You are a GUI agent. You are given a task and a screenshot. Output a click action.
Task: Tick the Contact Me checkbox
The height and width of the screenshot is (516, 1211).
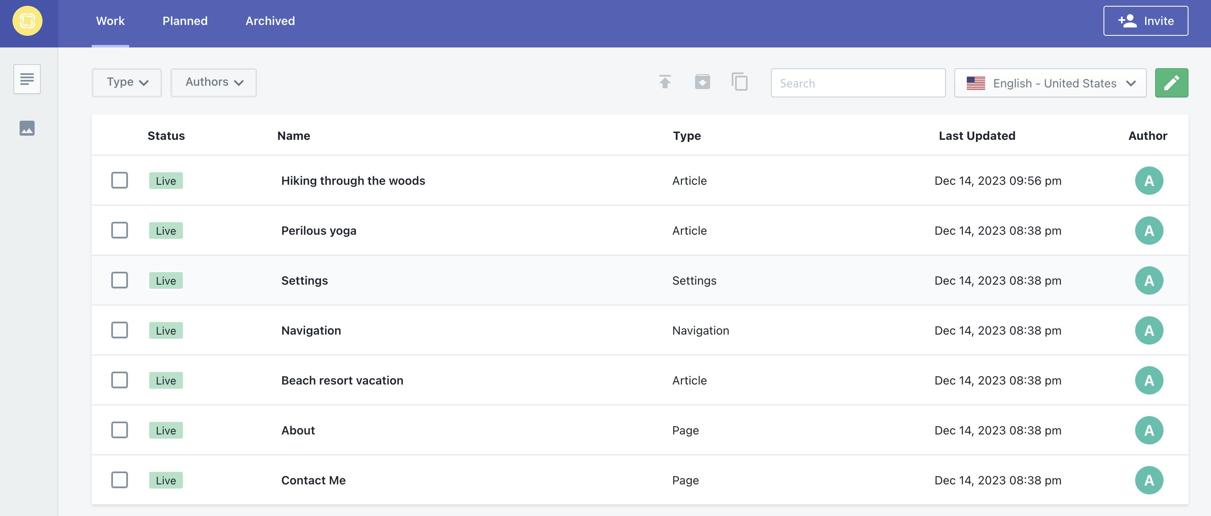pos(120,480)
